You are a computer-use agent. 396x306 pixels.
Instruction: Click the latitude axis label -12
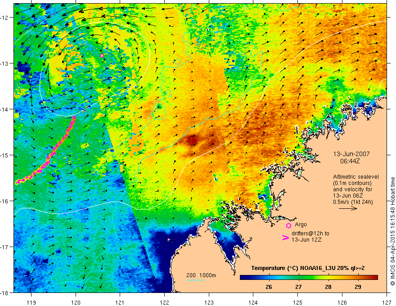[x=5, y=18]
